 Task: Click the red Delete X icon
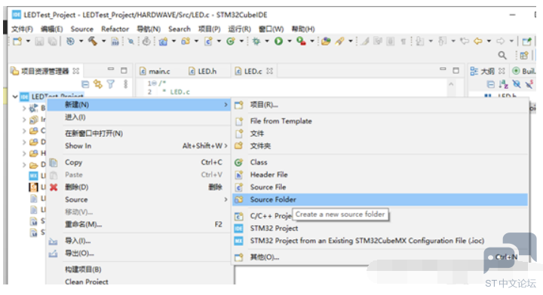[x=54, y=187]
